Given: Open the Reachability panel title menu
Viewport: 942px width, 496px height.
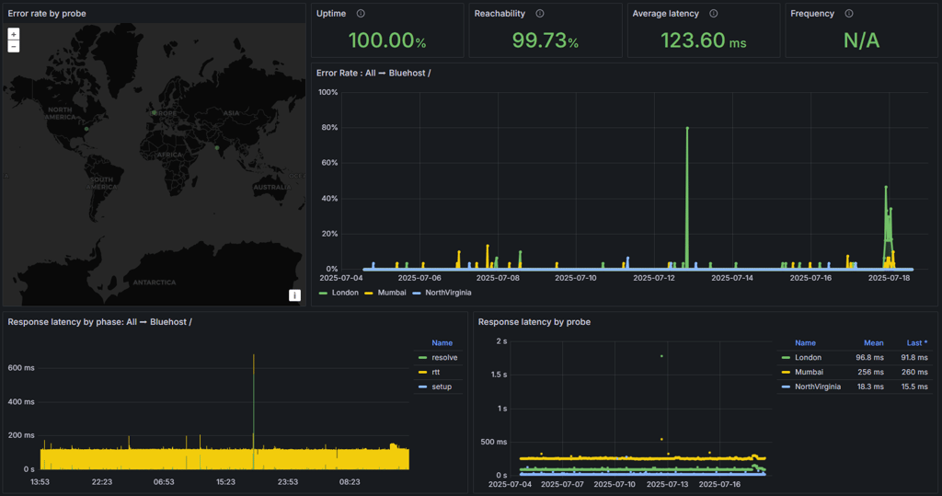Looking at the screenshot, I should 500,13.
